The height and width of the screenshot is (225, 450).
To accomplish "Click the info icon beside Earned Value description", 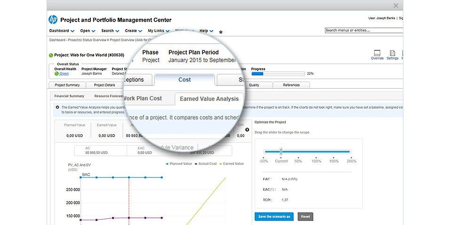I will pyautogui.click(x=57, y=108).
